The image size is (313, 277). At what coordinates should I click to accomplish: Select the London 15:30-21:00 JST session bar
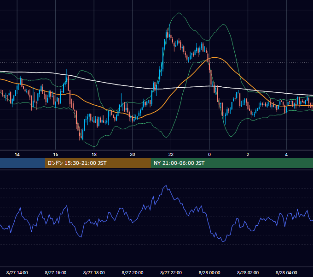tap(98, 163)
